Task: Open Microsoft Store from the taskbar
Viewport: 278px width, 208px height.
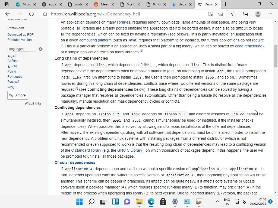Action: (163, 201)
